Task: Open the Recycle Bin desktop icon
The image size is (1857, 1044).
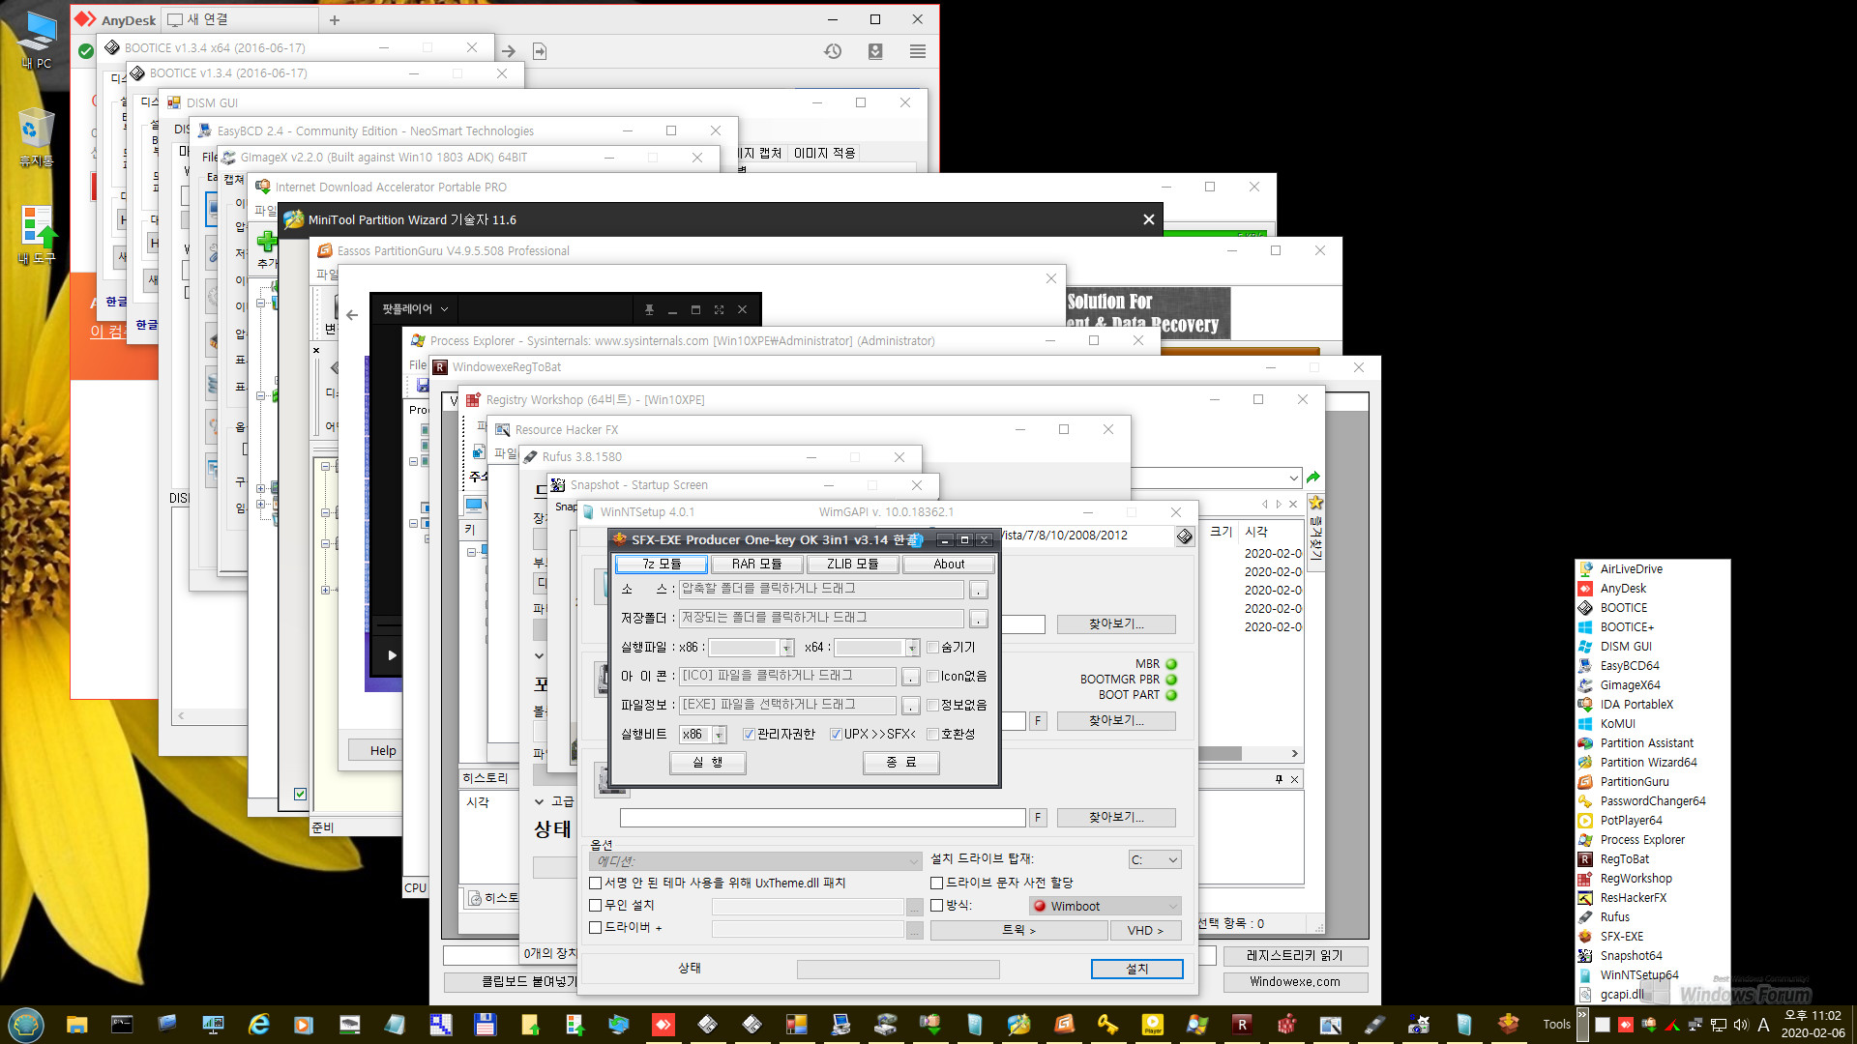Action: point(36,137)
